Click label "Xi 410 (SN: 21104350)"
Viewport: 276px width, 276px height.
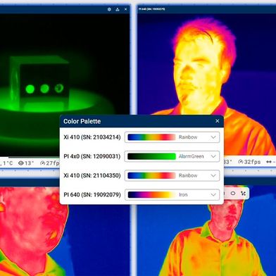click(x=92, y=175)
